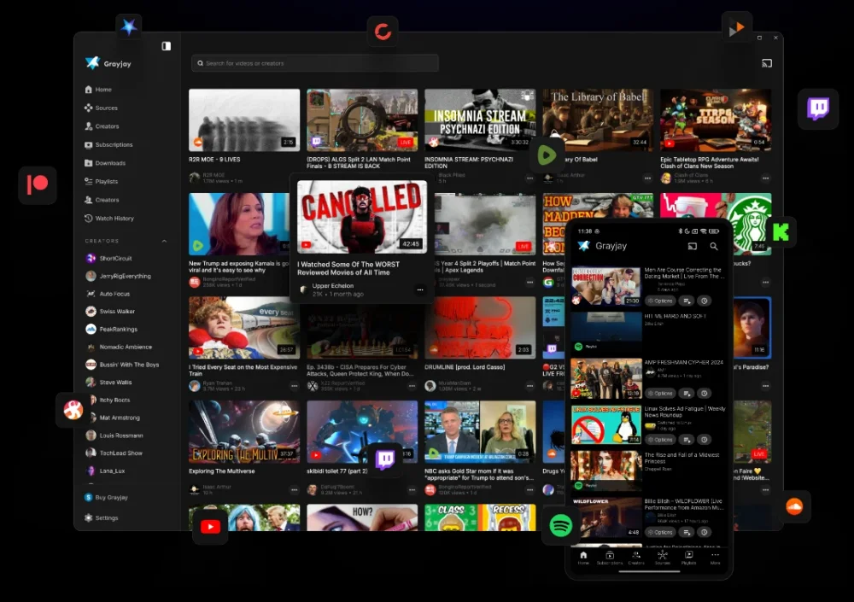854x602 pixels.
Task: Tap the More tab in mobile navigation
Action: (715, 558)
